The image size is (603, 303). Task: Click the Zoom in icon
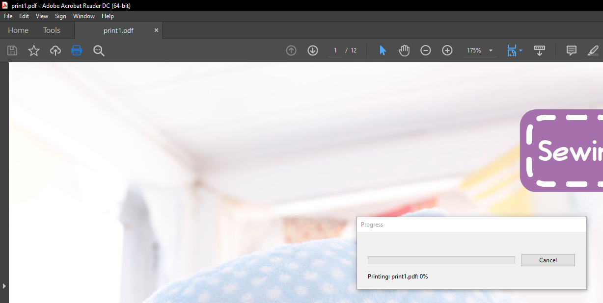(x=447, y=50)
